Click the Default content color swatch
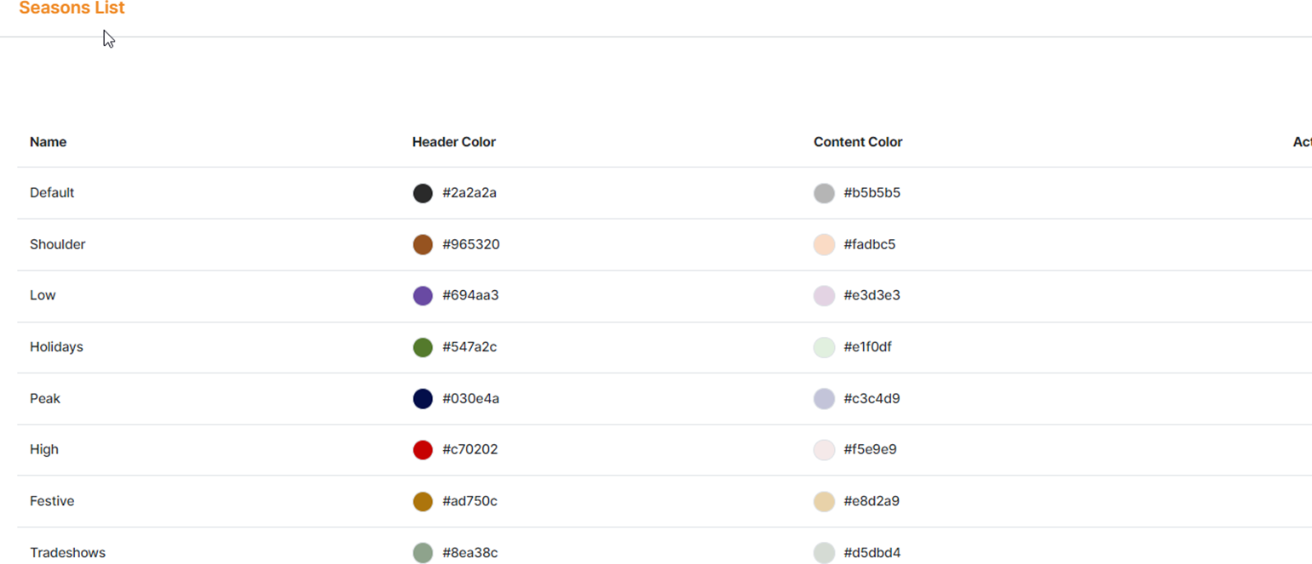 click(x=824, y=193)
